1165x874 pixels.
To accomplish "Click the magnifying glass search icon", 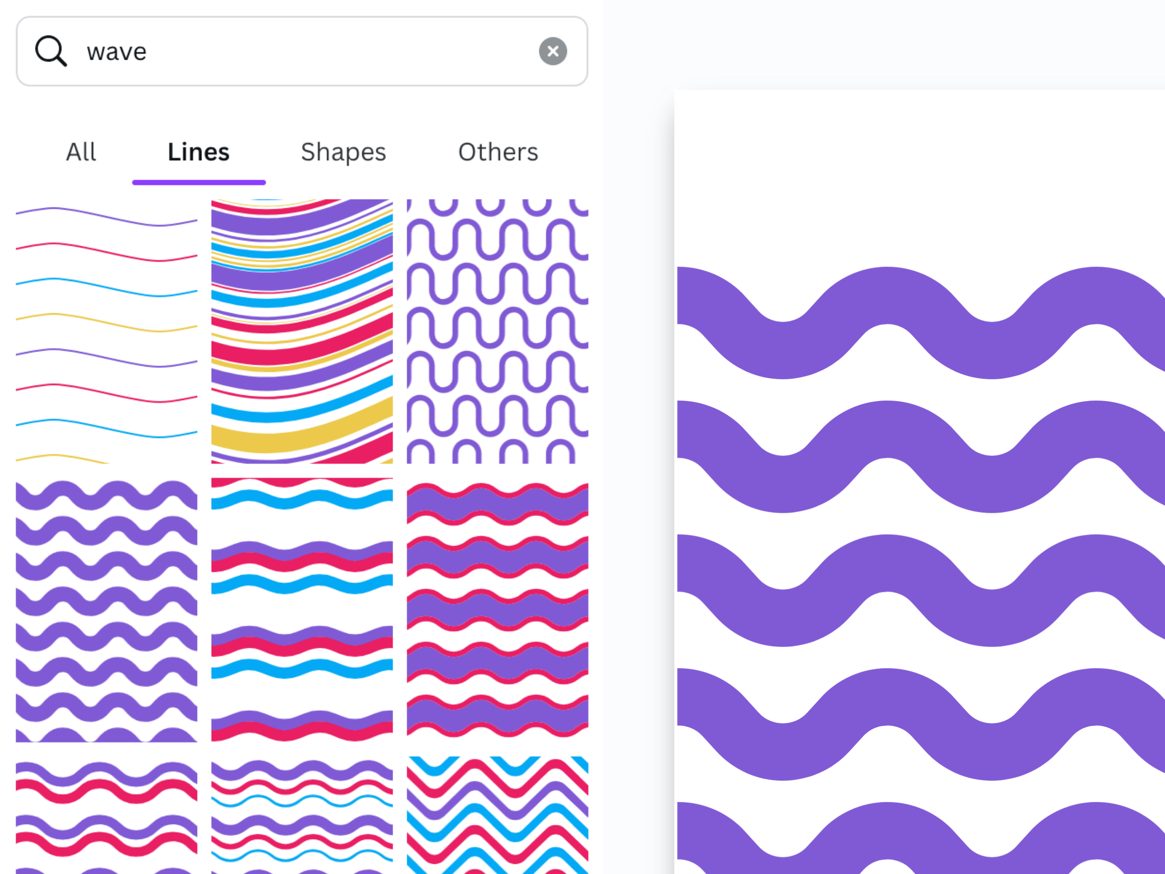I will pos(50,51).
